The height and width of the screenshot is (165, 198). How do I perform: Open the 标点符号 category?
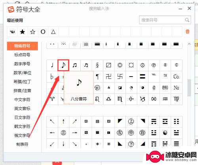pos(23,55)
